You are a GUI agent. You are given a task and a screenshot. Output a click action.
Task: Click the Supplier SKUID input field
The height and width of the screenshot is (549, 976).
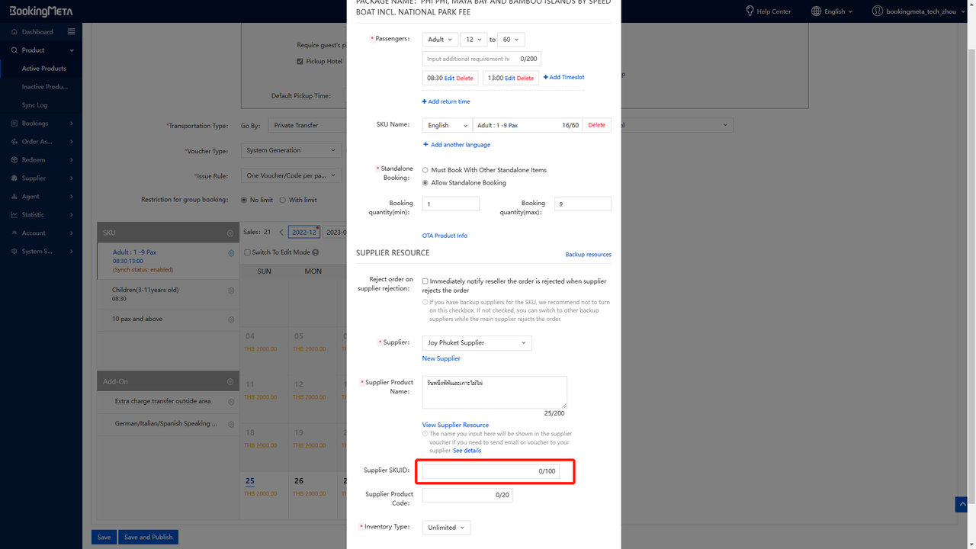[480, 471]
